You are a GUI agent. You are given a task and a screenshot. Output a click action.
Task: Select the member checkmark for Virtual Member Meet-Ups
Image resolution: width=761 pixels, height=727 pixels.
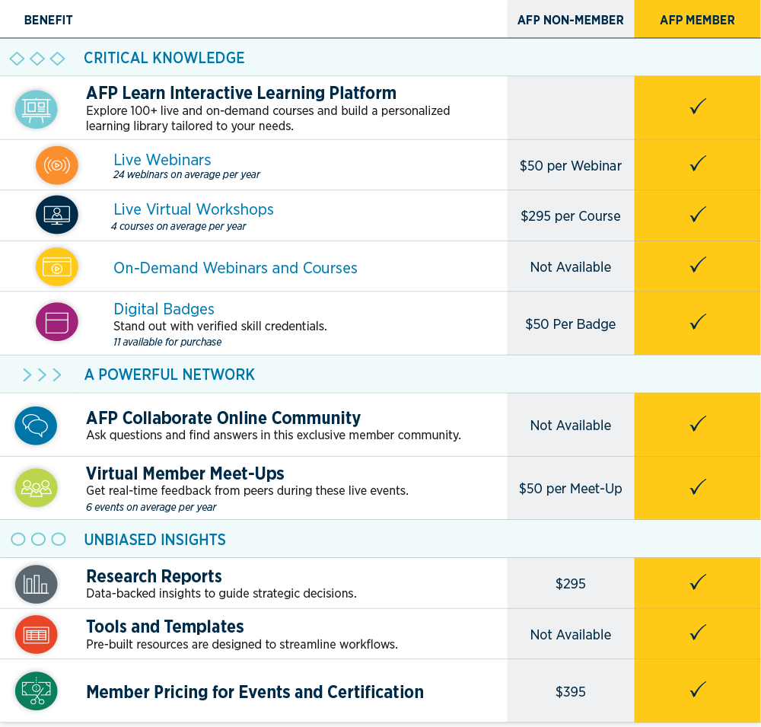point(697,486)
